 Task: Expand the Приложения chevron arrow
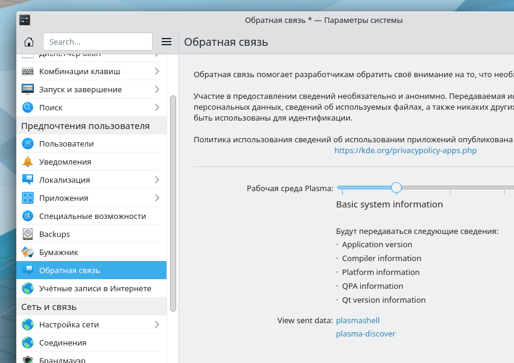[x=157, y=198]
